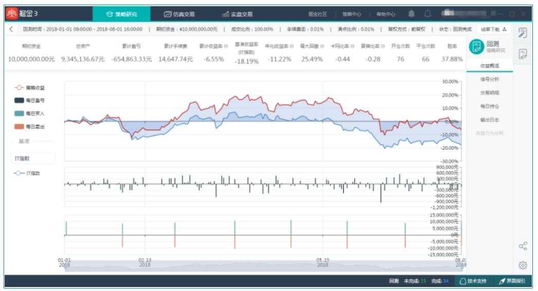Click the solid bell notification icon

[x=411, y=14]
